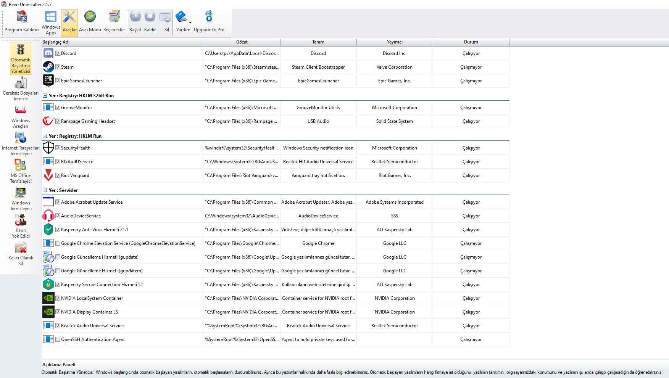Click the Windows Security notification icon text
669x378 pixels.
tap(318, 148)
